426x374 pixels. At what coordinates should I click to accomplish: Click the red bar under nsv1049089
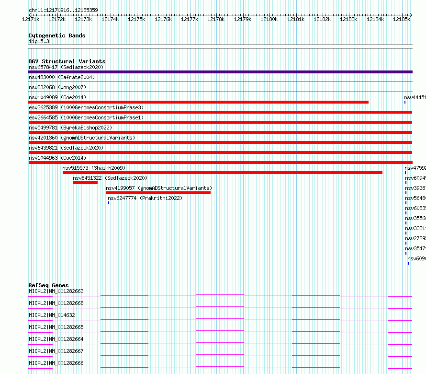point(198,102)
